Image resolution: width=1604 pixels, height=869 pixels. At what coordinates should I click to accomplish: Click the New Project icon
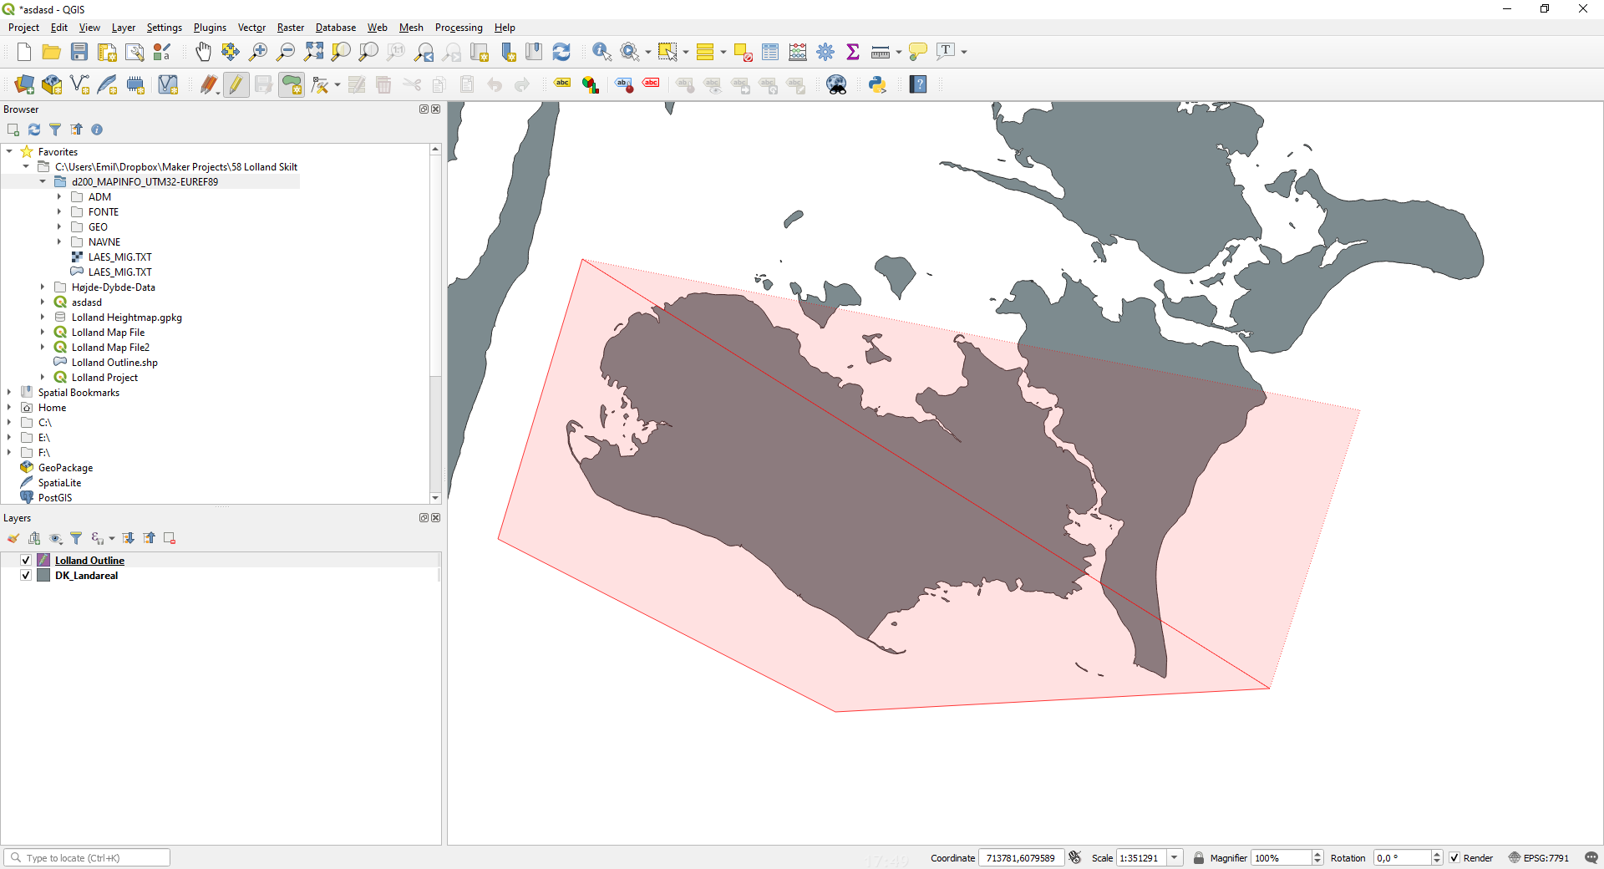click(24, 52)
